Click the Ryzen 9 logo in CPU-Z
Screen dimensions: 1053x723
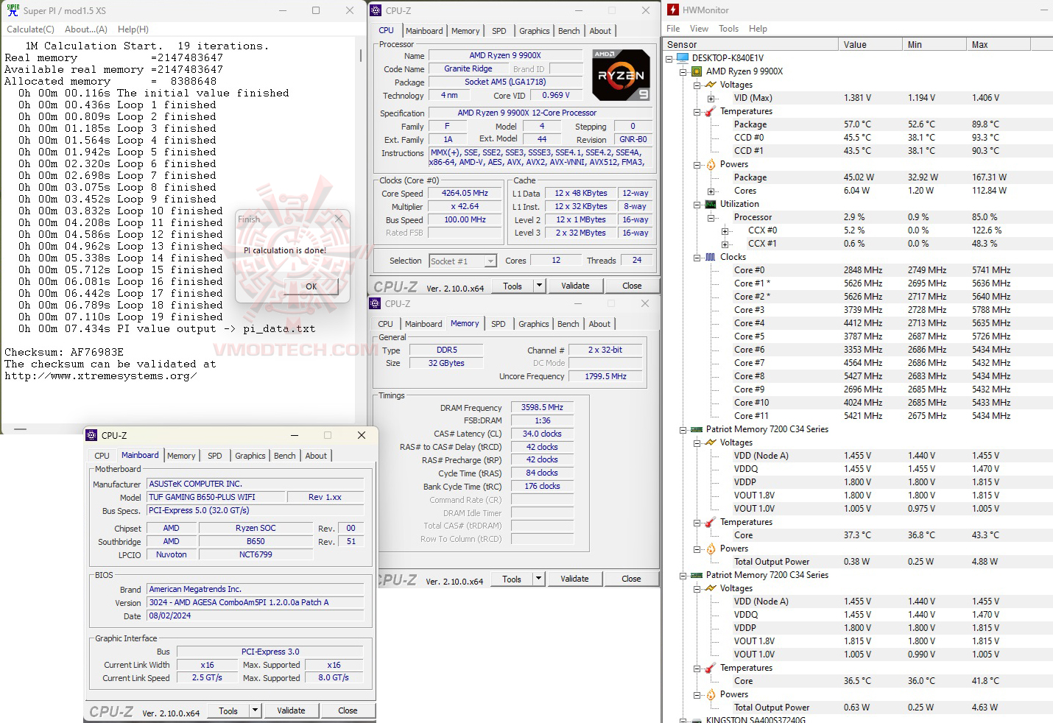coord(621,75)
